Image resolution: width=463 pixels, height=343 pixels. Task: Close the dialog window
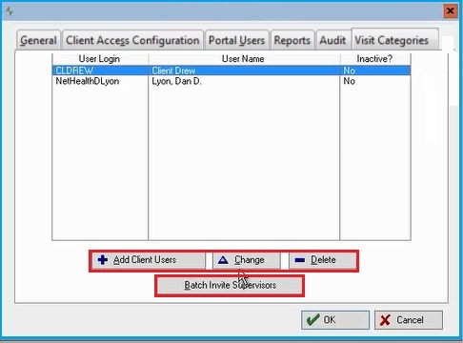coord(450,11)
